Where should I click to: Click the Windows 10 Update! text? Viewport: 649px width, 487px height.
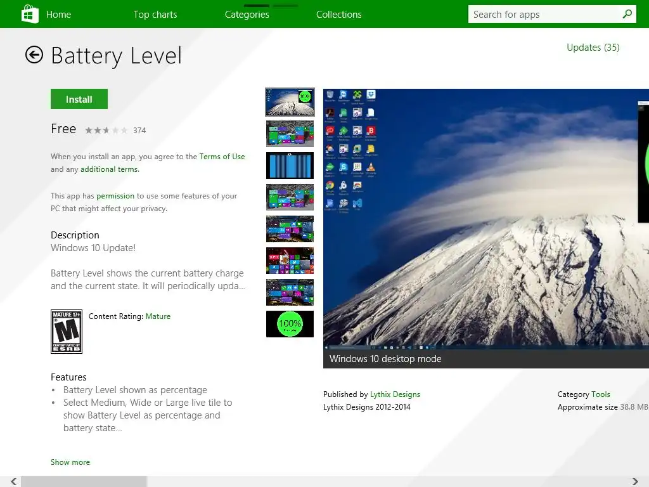[x=93, y=248]
